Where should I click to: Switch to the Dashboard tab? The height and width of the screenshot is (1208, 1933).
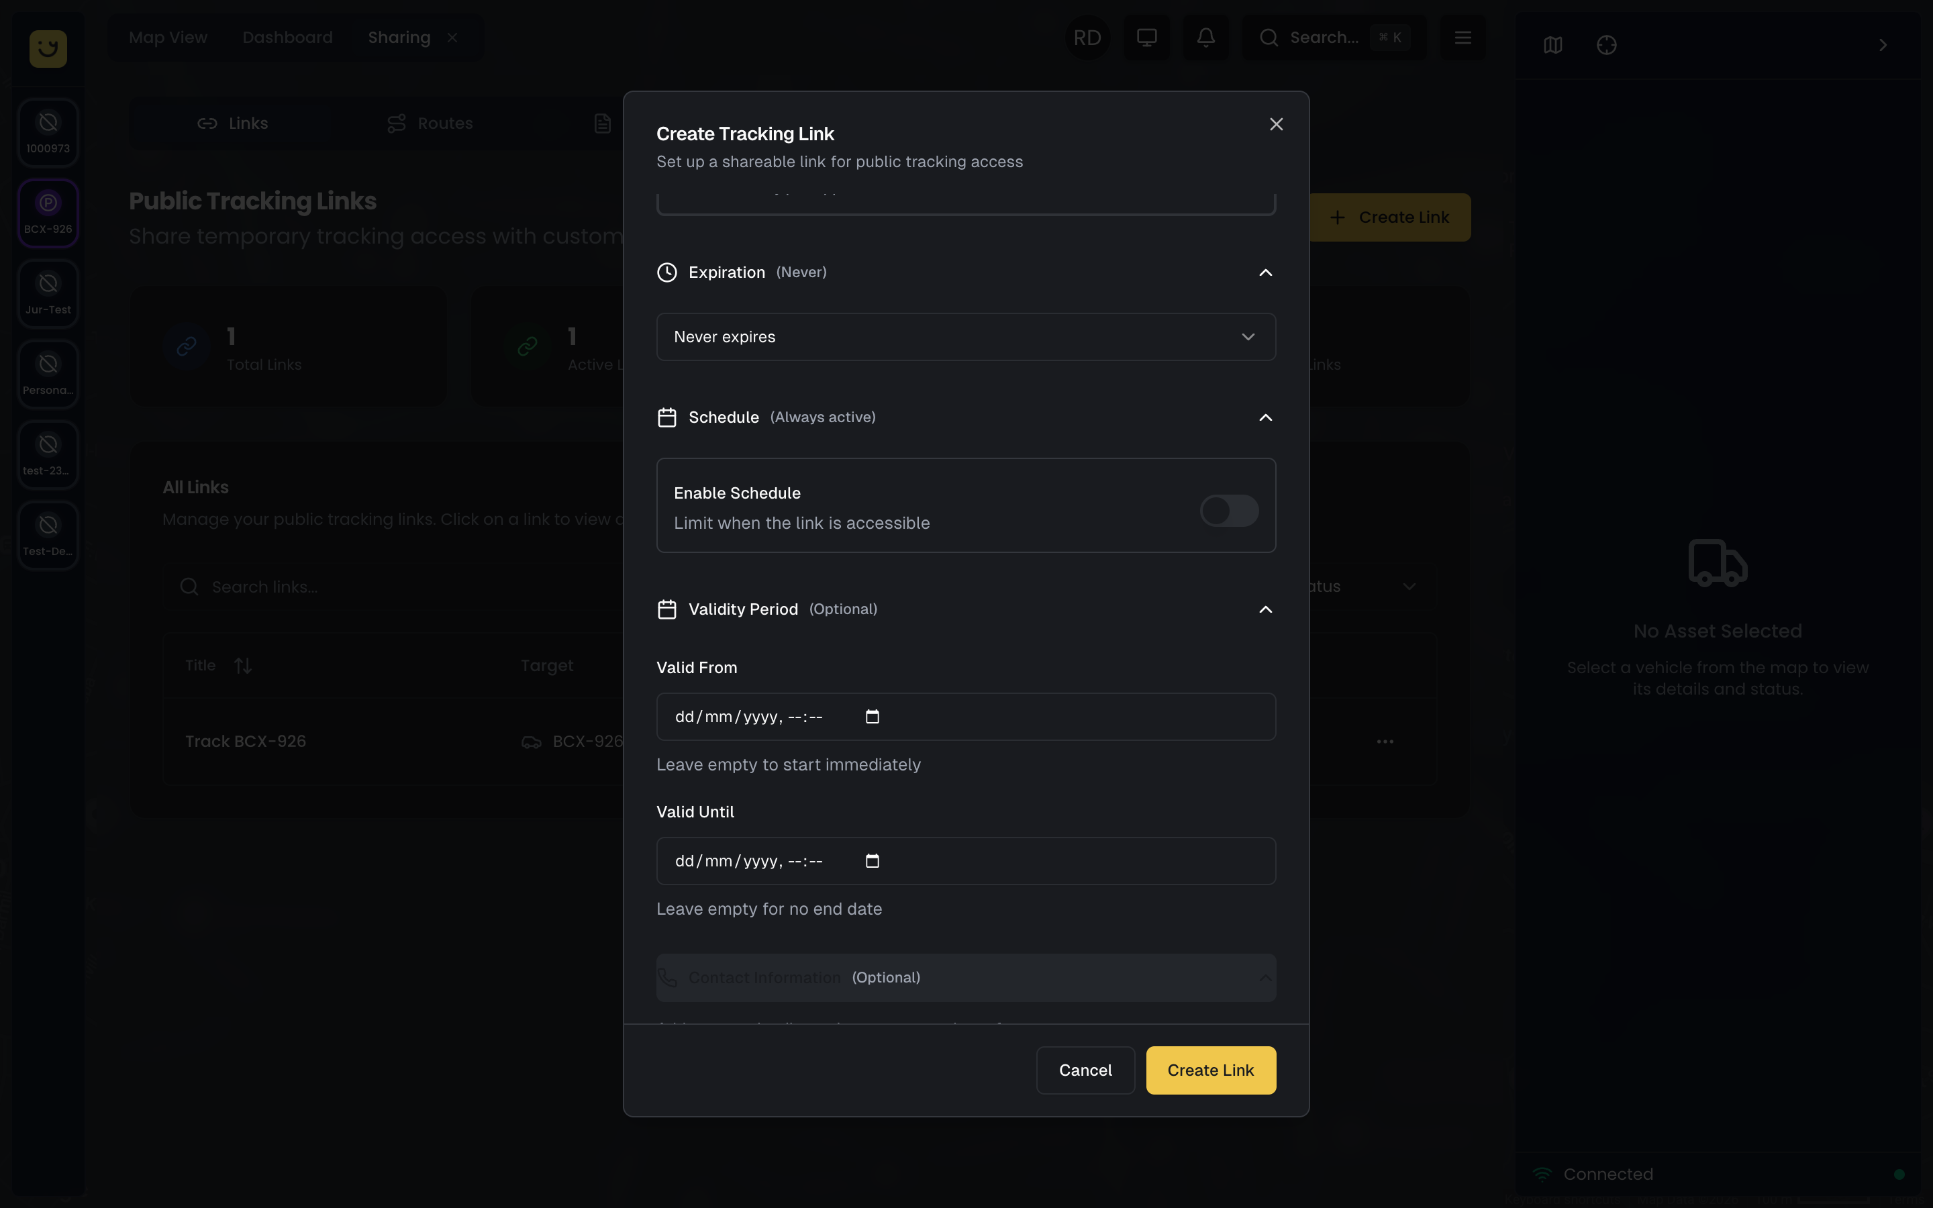pos(287,38)
